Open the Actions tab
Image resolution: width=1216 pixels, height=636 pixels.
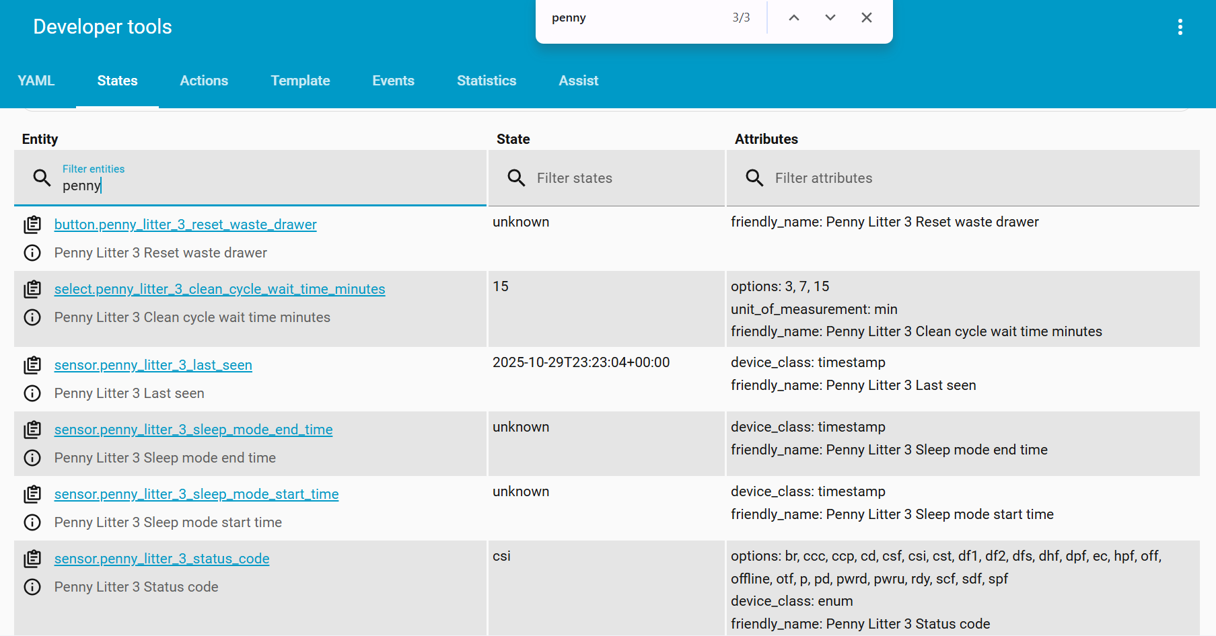point(204,81)
